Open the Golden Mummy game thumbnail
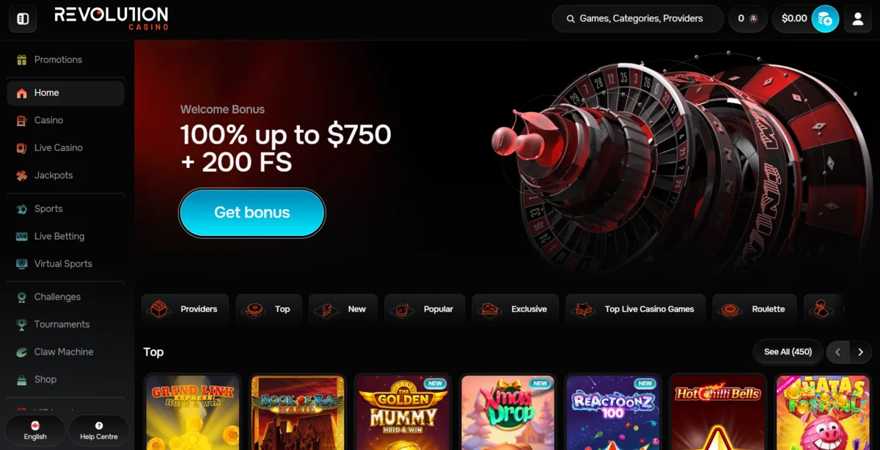This screenshot has height=450, width=880. [403, 412]
